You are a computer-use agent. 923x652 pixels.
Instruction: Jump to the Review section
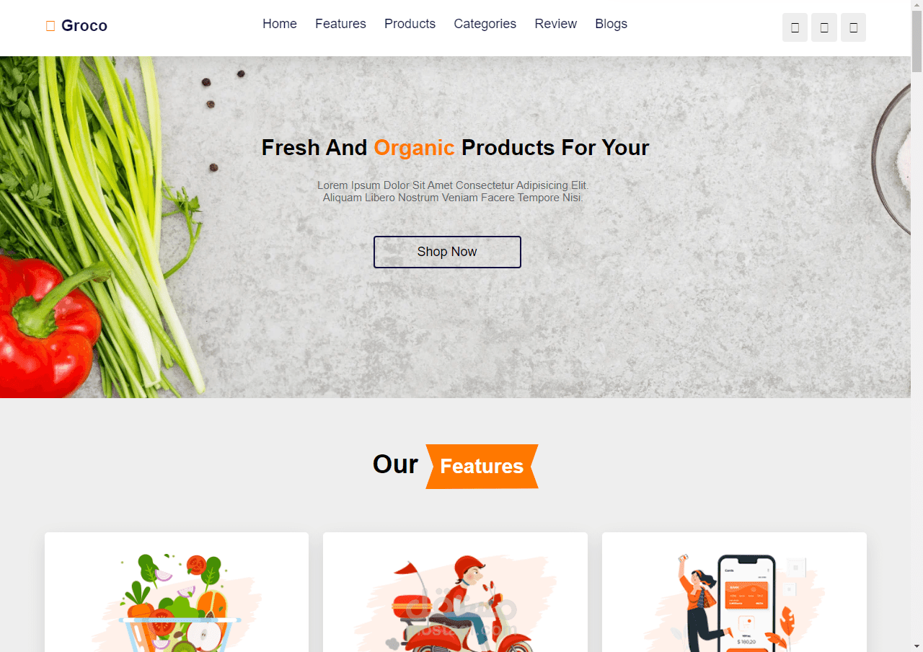point(556,24)
